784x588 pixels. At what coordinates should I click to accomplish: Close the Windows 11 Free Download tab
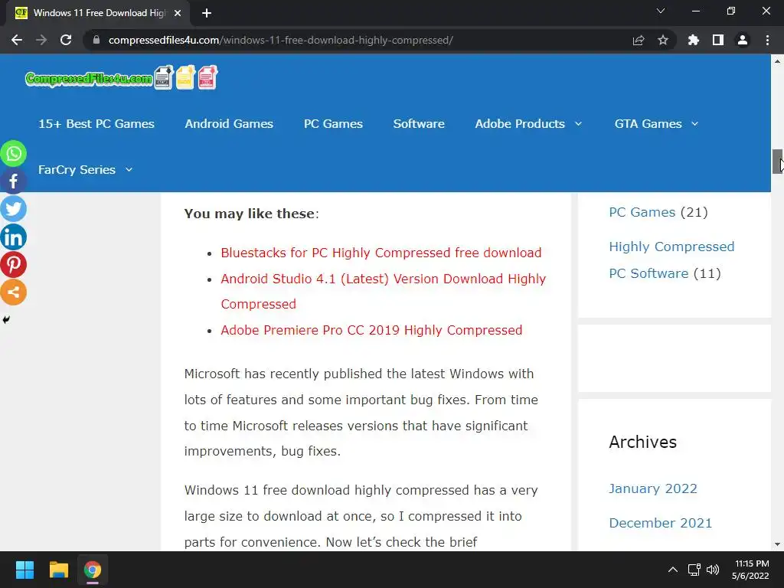point(178,13)
